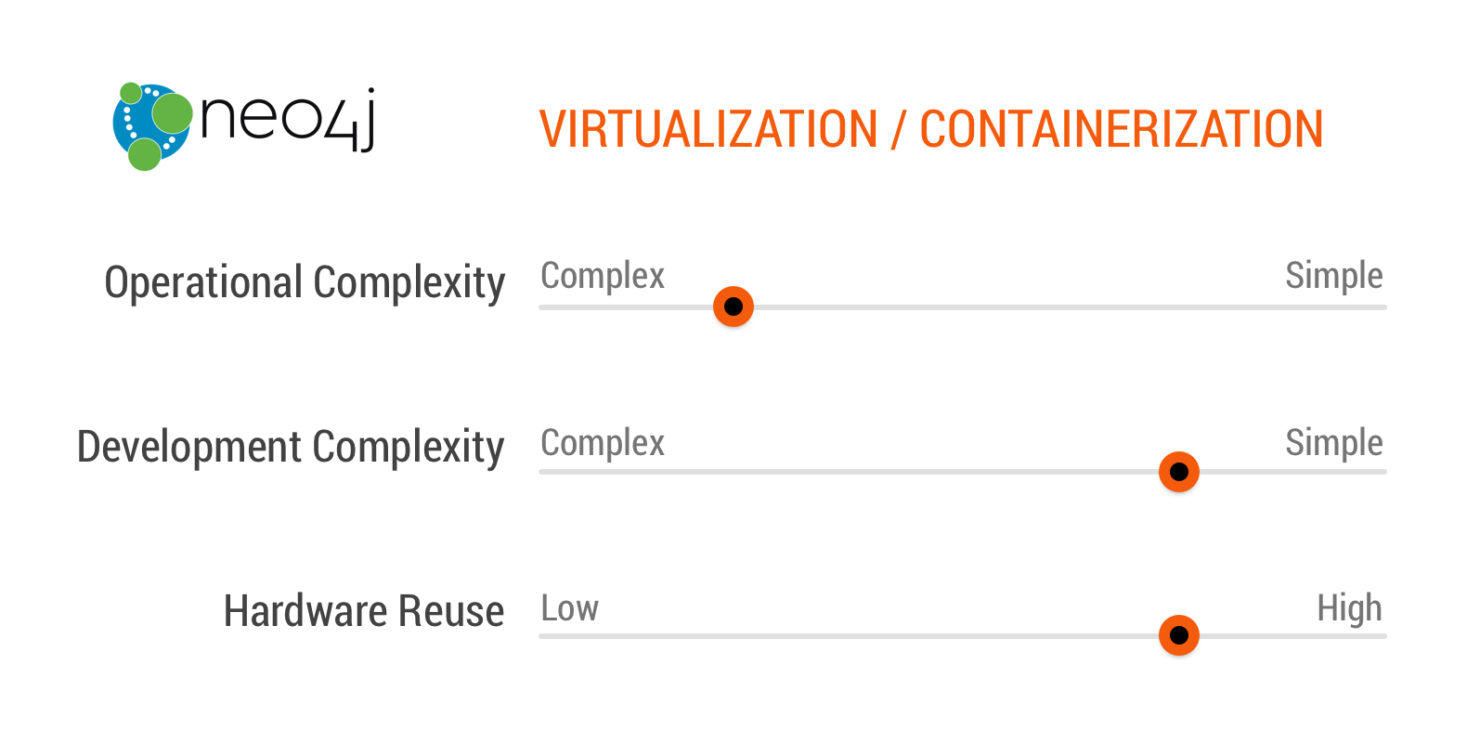
Task: Click the High label on Hardware Reuse
Action: [x=1349, y=608]
